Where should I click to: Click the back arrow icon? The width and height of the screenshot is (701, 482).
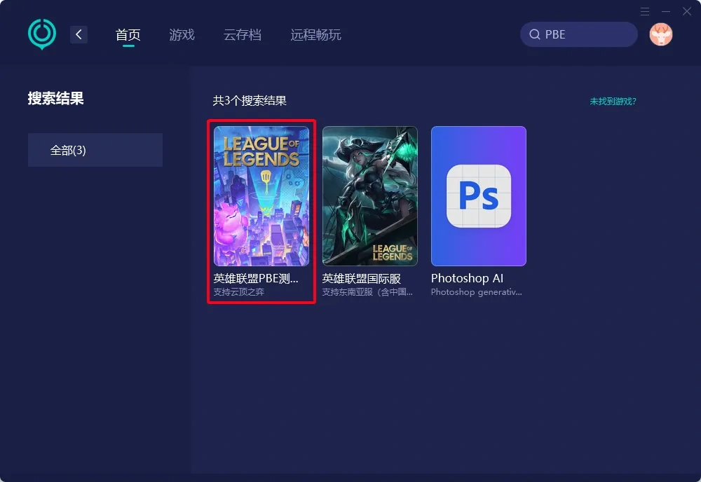[79, 34]
